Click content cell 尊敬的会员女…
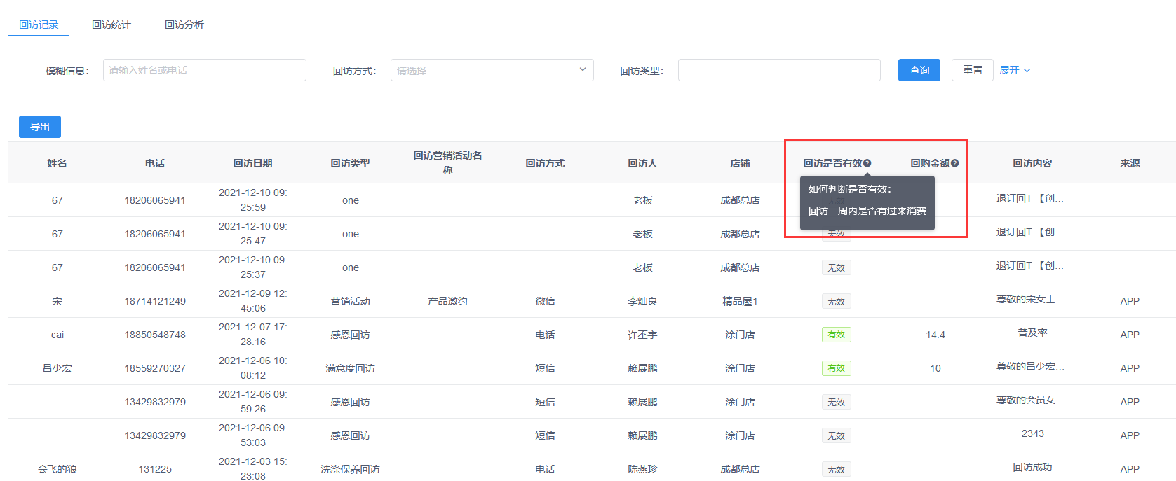1176x481 pixels. tap(1030, 400)
